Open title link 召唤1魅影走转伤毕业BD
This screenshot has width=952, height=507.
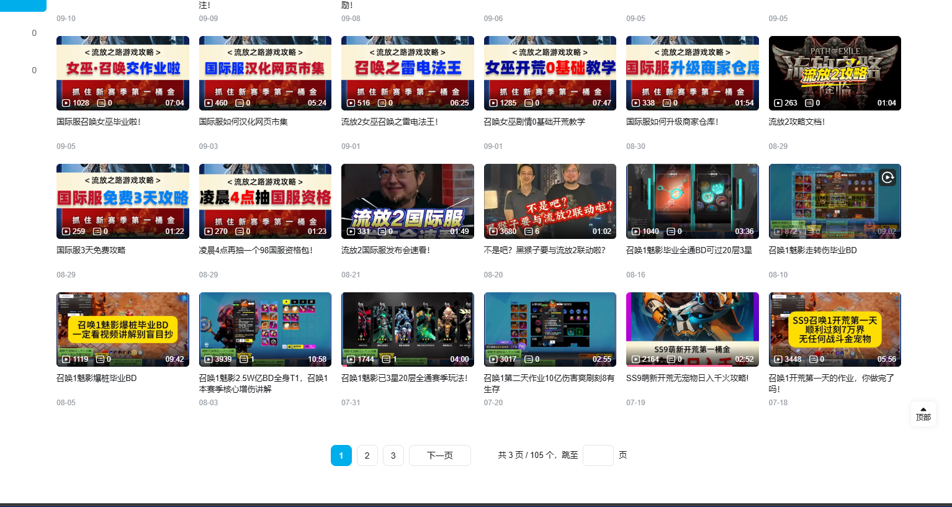pos(813,250)
